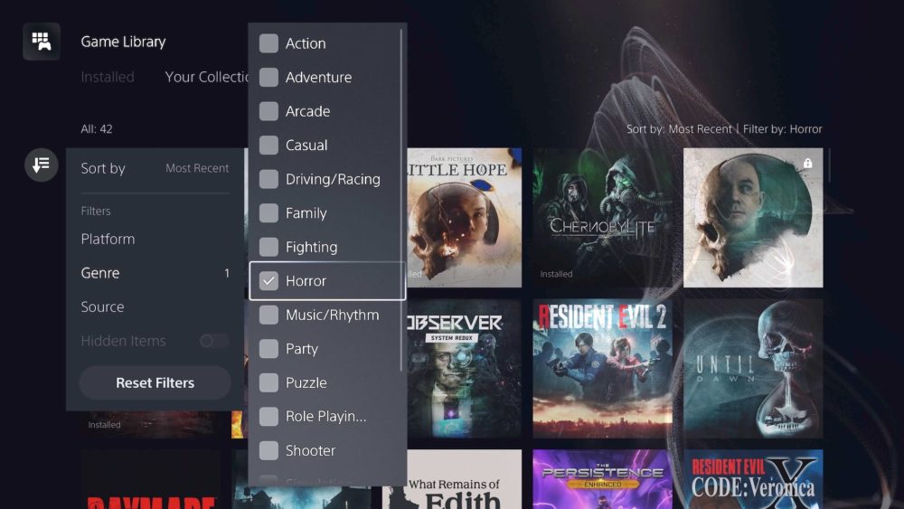Click the Game Library title
Image resolution: width=904 pixels, height=509 pixels.
point(123,42)
